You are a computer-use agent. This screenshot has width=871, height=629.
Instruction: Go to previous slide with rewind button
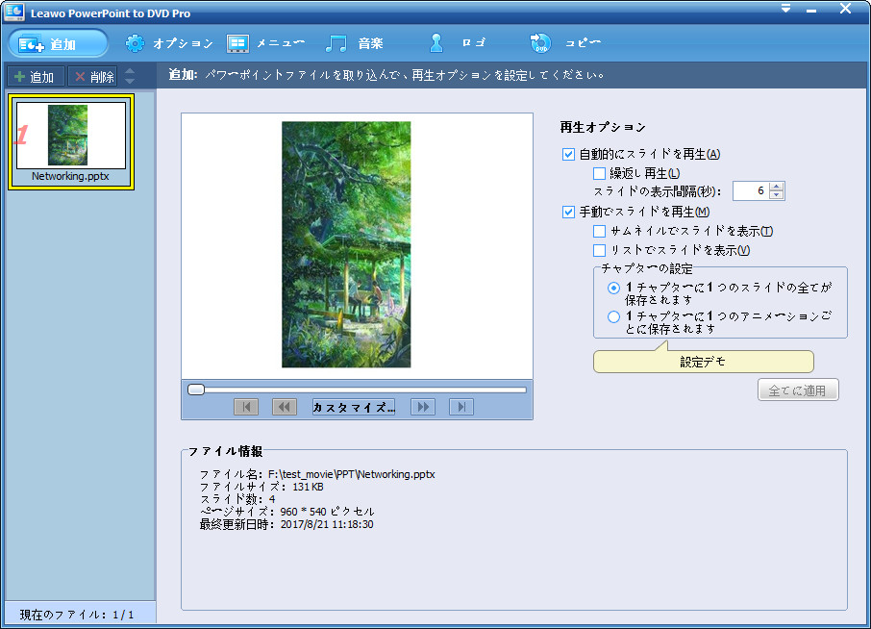(285, 407)
